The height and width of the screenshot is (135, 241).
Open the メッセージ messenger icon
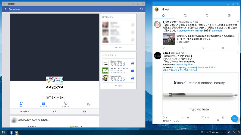coord(66,104)
